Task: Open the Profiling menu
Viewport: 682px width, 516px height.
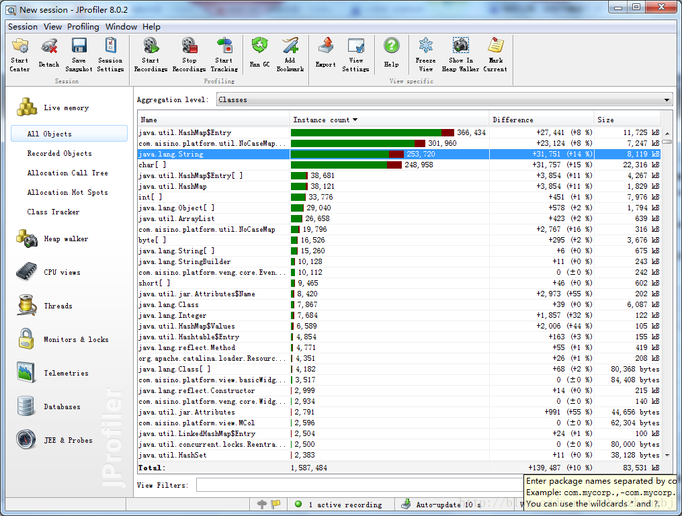Action: [83, 27]
